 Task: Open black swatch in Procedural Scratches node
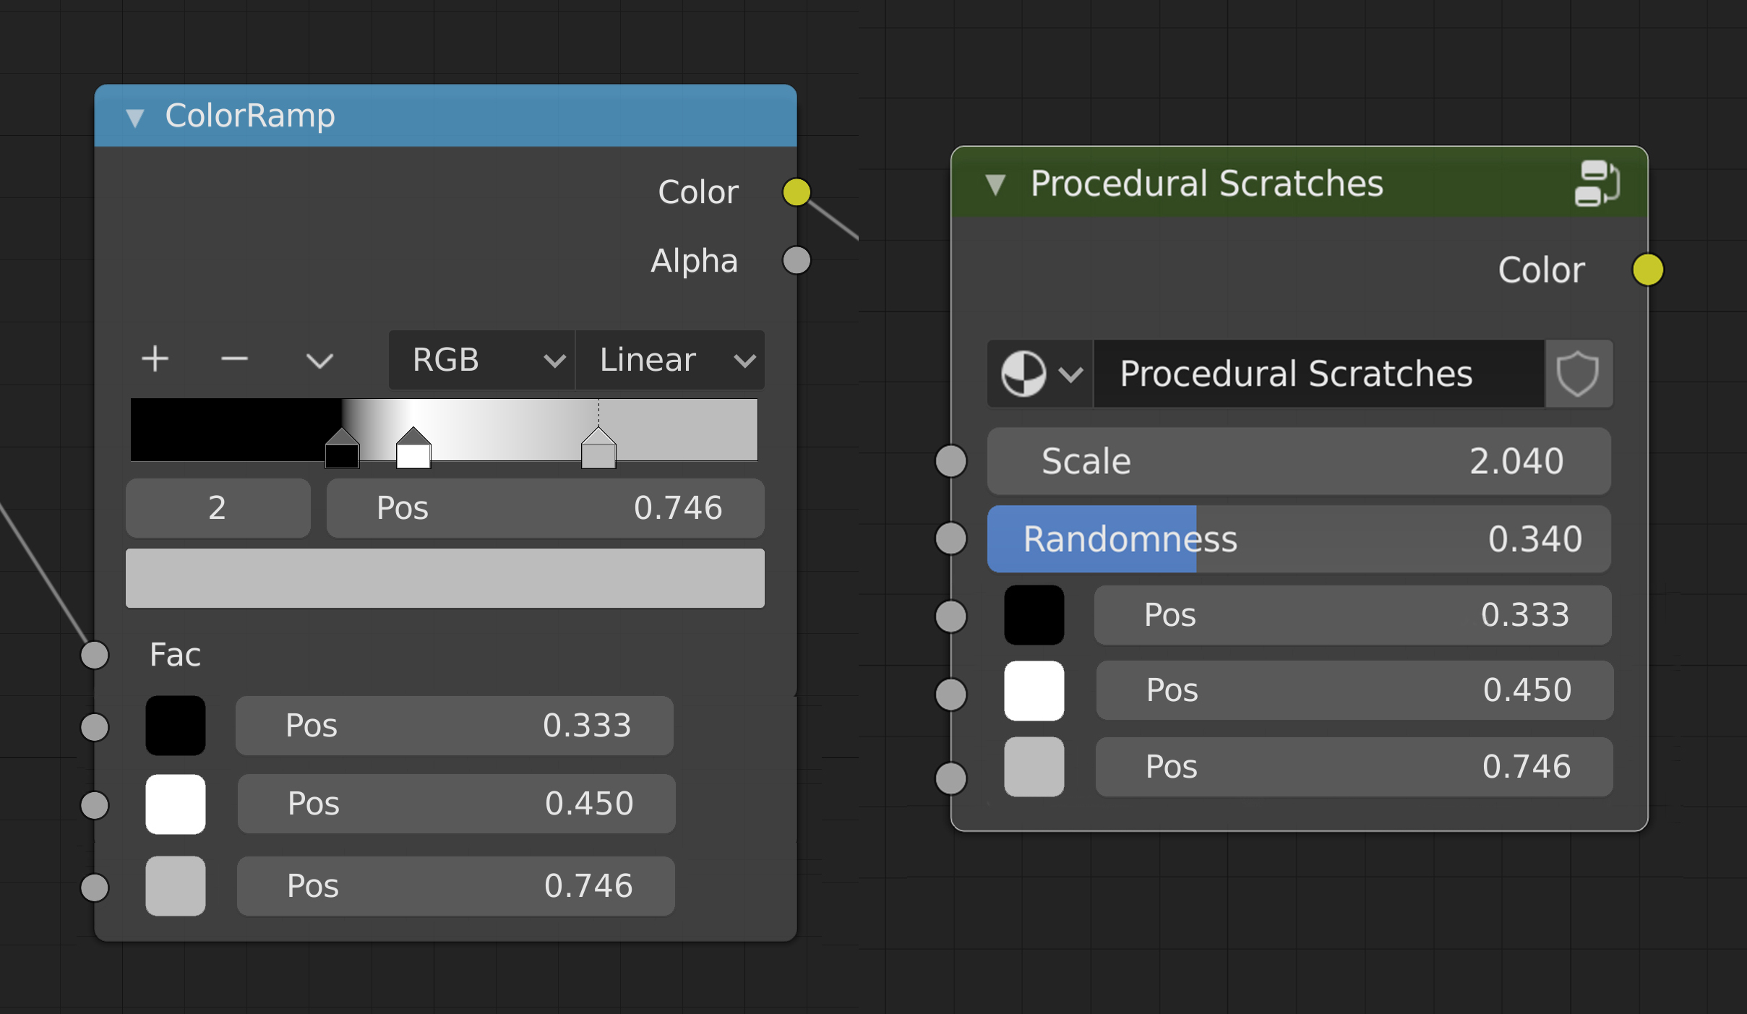[1034, 615]
